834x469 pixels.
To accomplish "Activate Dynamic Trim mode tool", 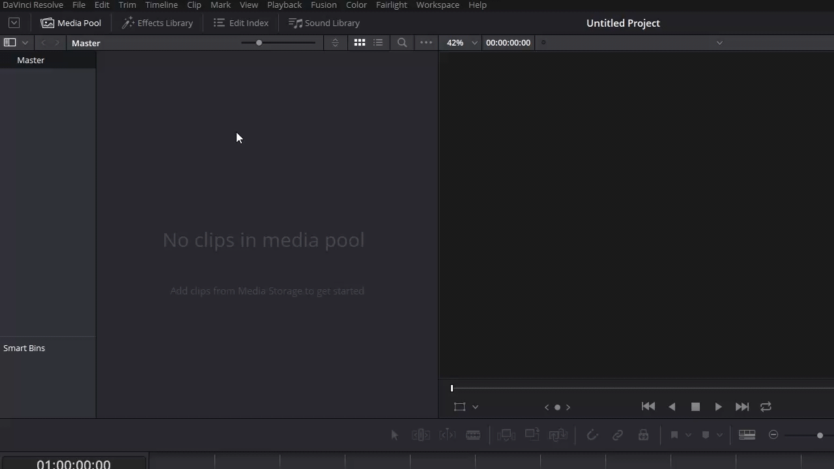I will pos(447,435).
